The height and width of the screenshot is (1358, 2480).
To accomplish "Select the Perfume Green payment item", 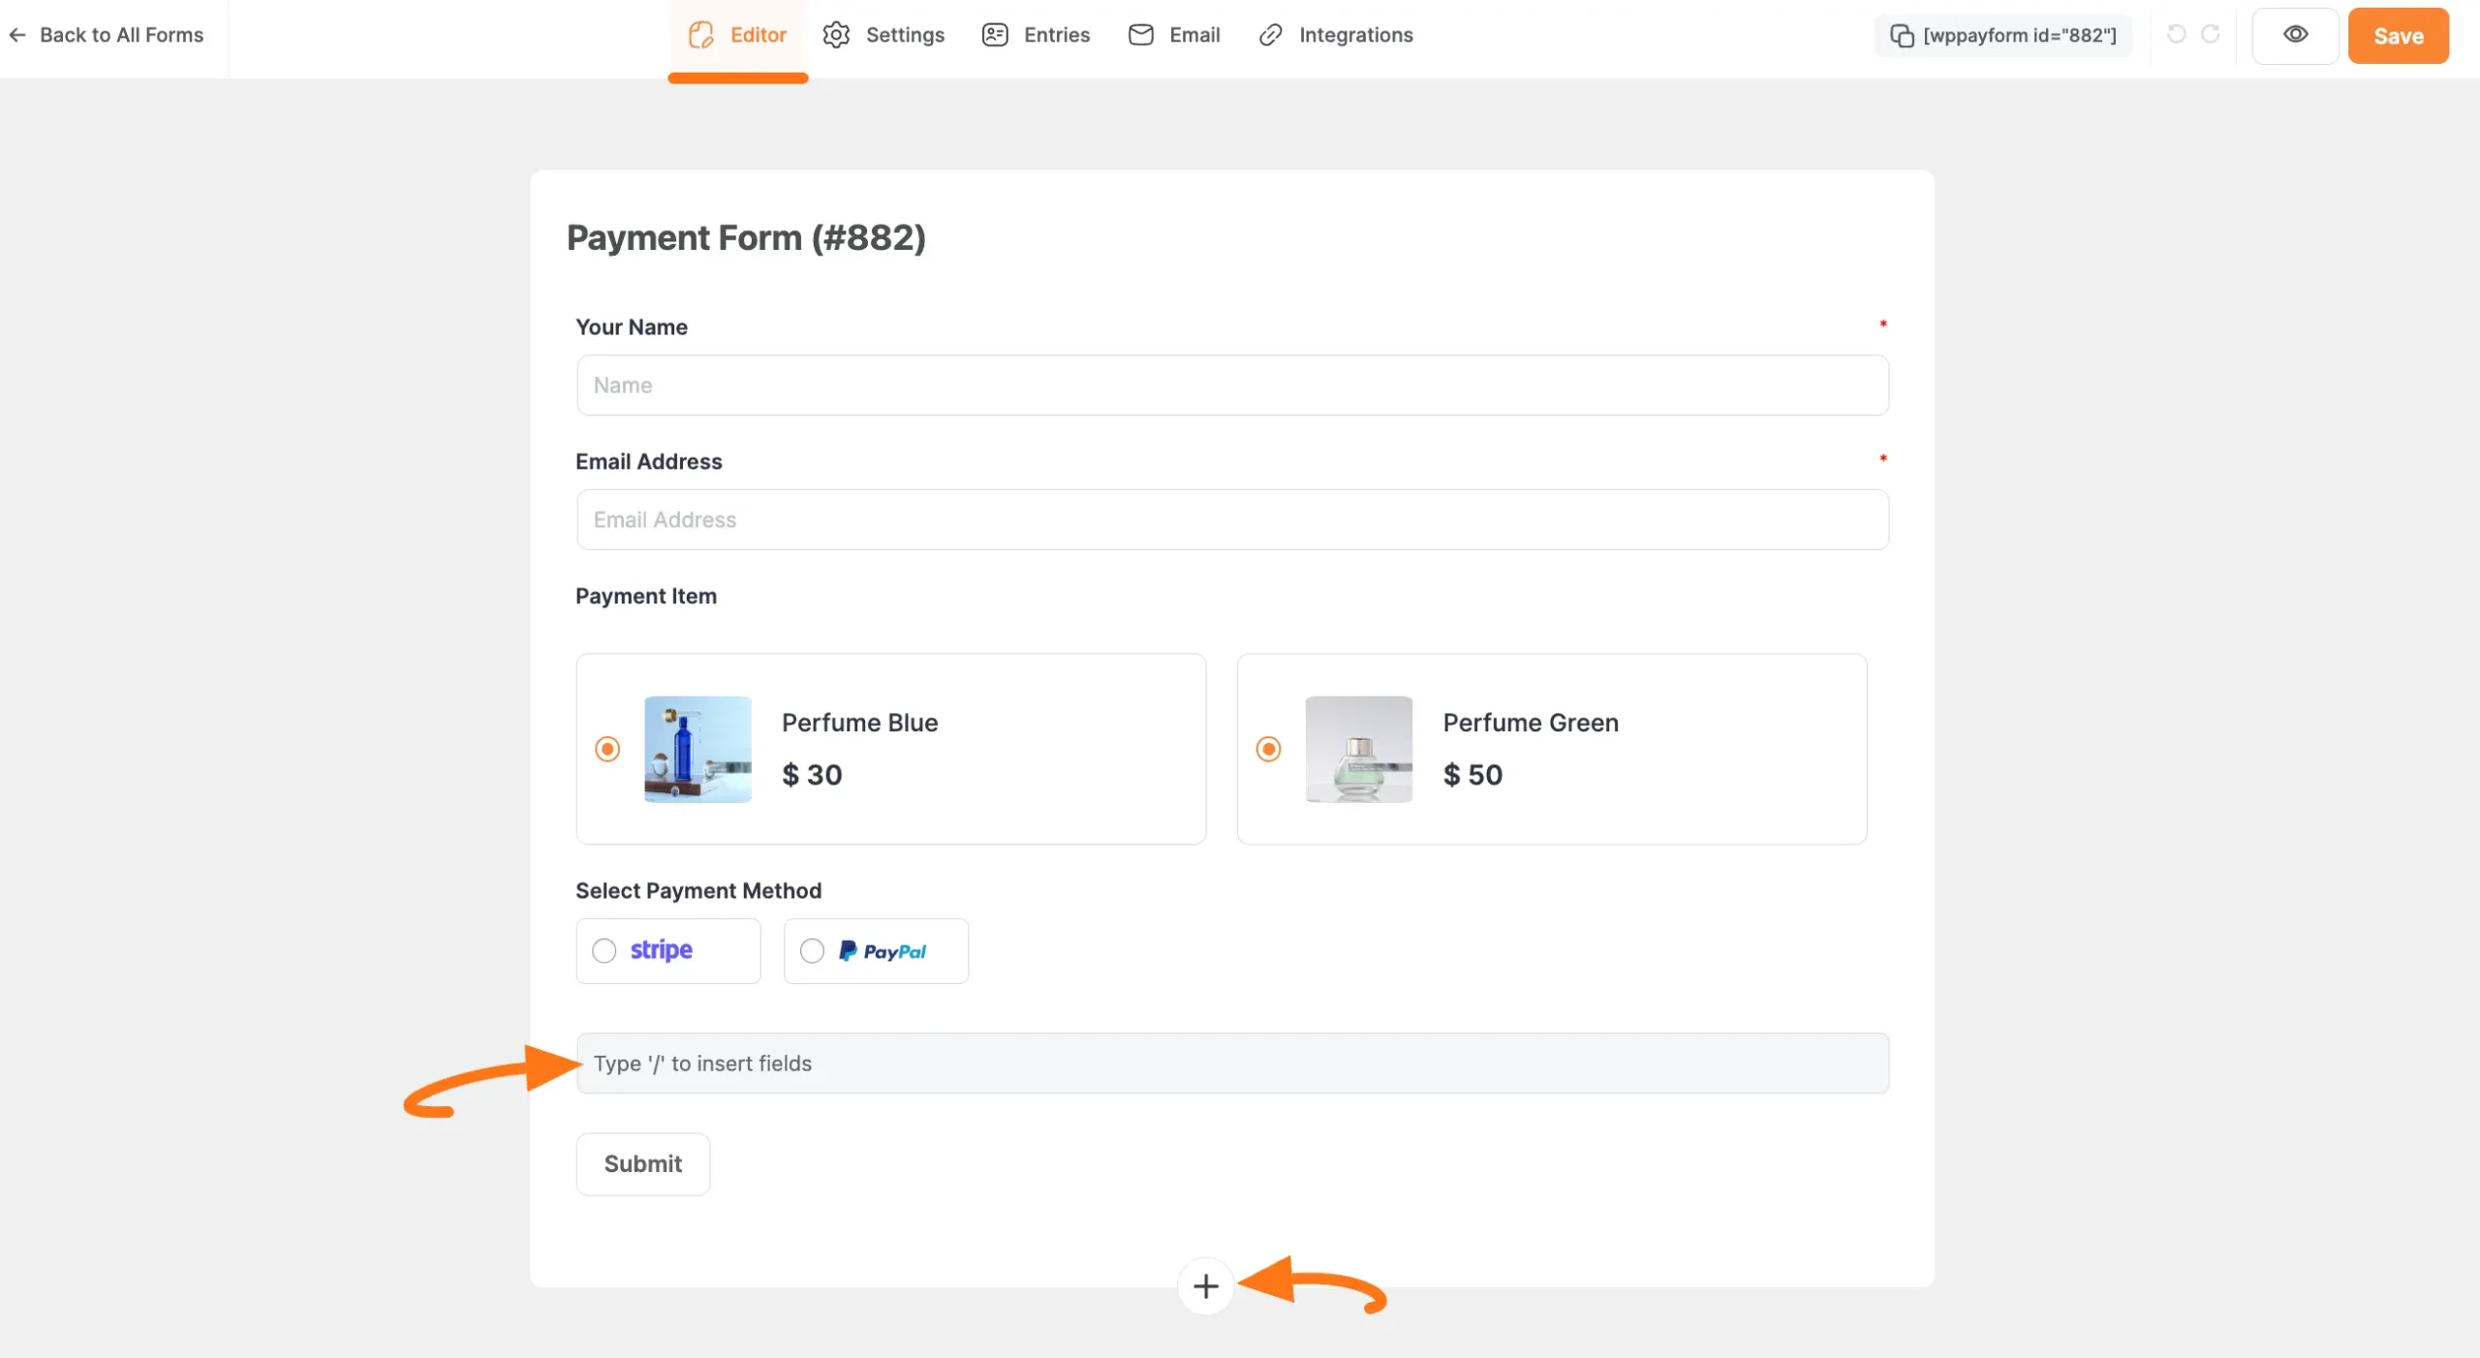I will click(1267, 749).
